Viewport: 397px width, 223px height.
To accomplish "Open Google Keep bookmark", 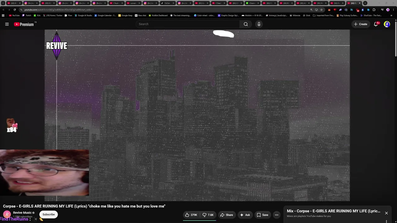I will 125,15.
